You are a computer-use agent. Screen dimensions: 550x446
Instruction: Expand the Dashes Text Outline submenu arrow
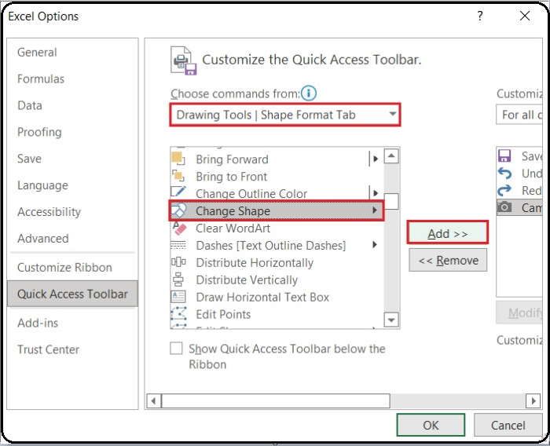coord(375,245)
